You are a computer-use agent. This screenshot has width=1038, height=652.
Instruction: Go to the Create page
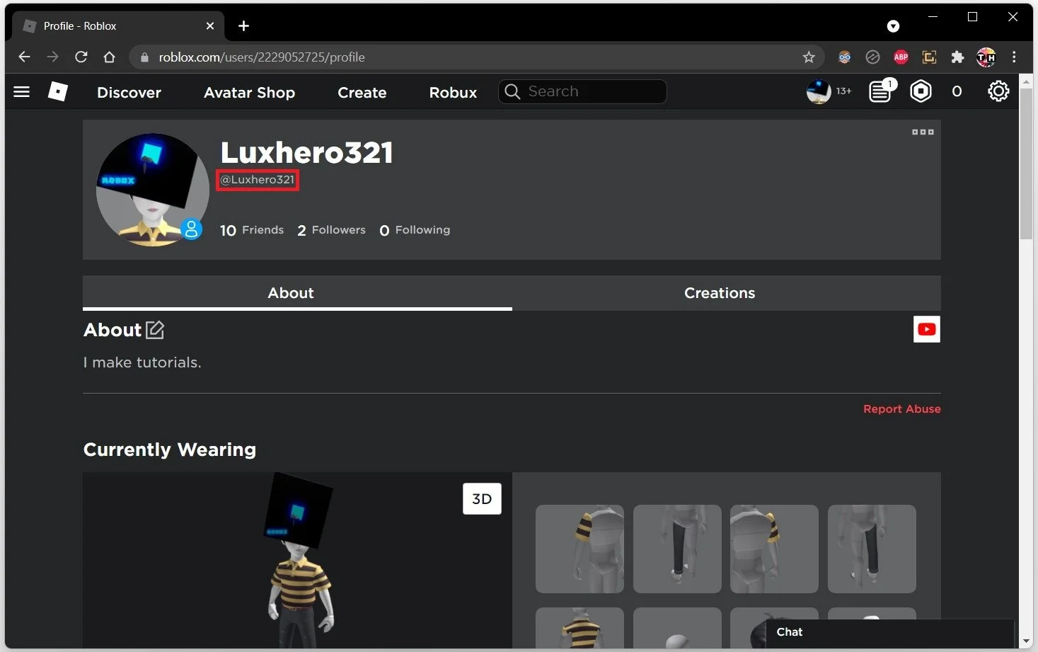coord(362,93)
